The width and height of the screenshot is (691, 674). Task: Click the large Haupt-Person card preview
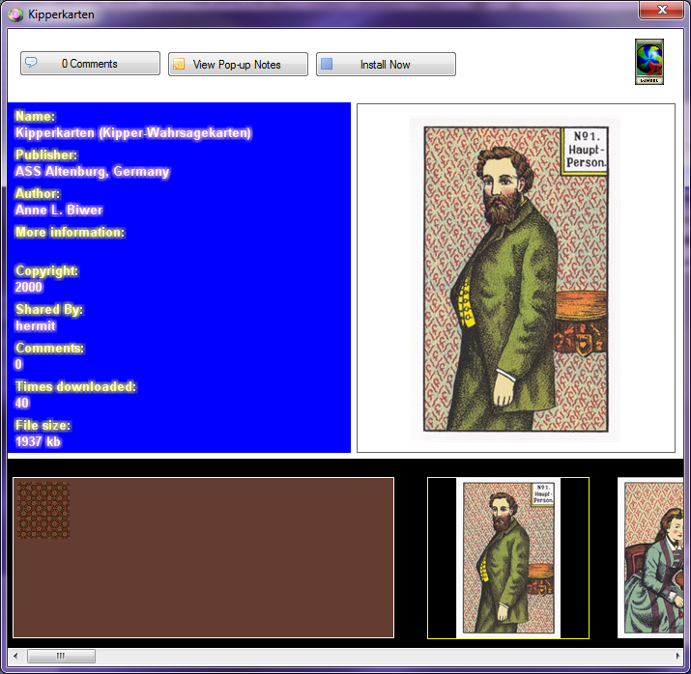click(x=516, y=279)
